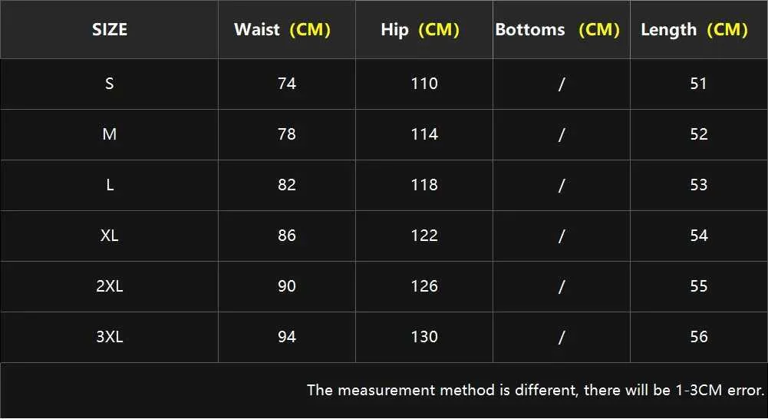Select the size L row label

[110, 185]
